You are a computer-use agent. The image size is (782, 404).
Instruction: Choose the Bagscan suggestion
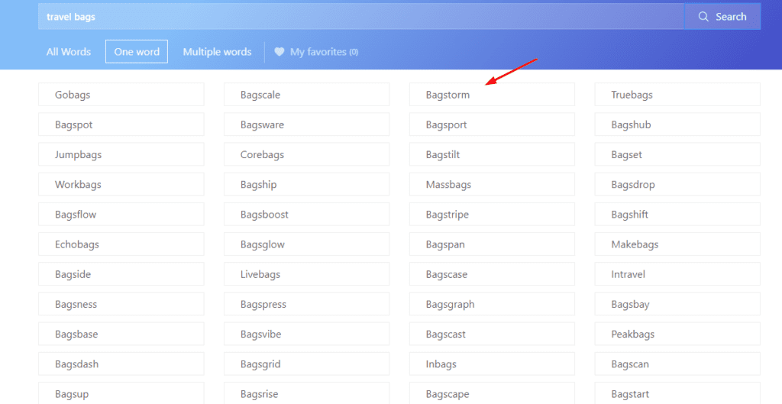pyautogui.click(x=678, y=364)
